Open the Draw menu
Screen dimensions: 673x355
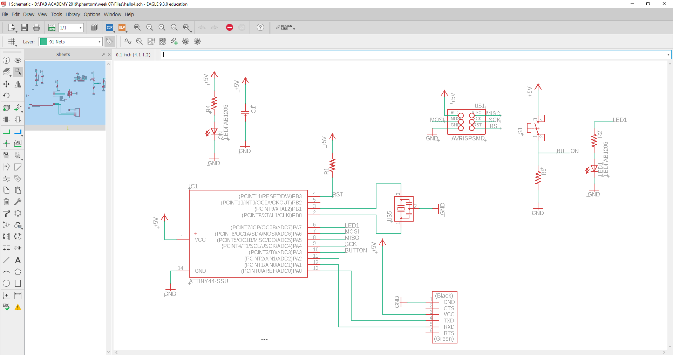(29, 14)
